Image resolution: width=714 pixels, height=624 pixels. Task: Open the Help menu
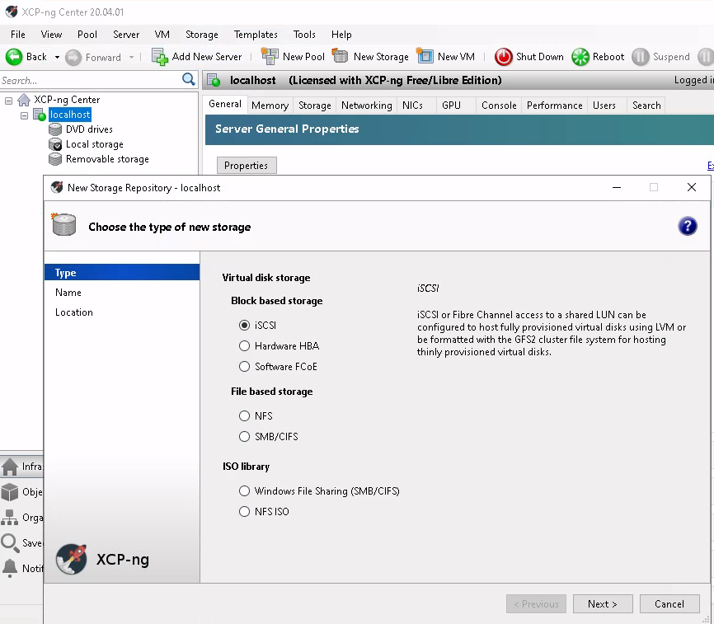click(341, 35)
